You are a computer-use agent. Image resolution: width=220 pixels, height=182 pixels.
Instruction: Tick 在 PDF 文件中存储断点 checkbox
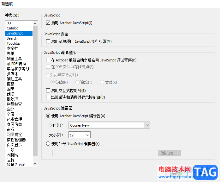(x=48, y=67)
